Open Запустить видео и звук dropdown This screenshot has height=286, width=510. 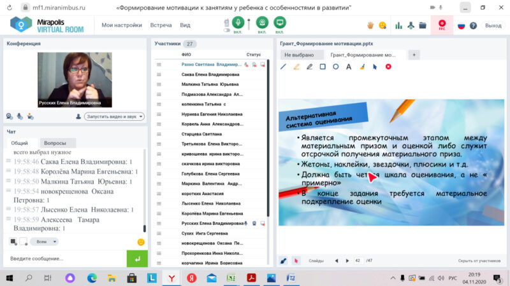tap(141, 116)
